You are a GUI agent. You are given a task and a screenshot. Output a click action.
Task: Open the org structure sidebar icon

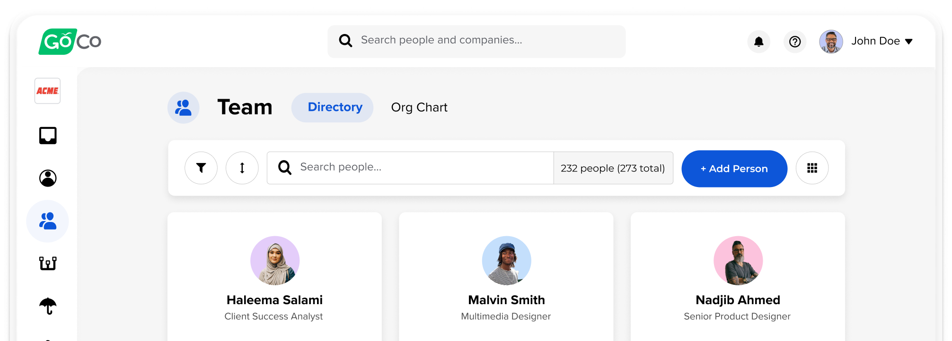tap(48, 263)
